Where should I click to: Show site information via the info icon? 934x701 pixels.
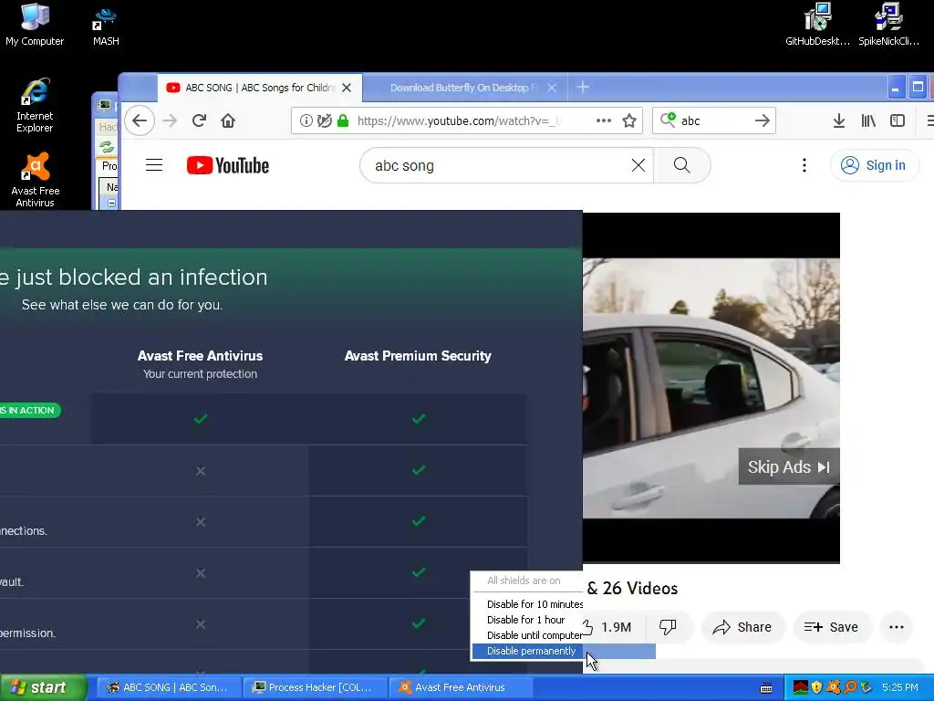(306, 121)
